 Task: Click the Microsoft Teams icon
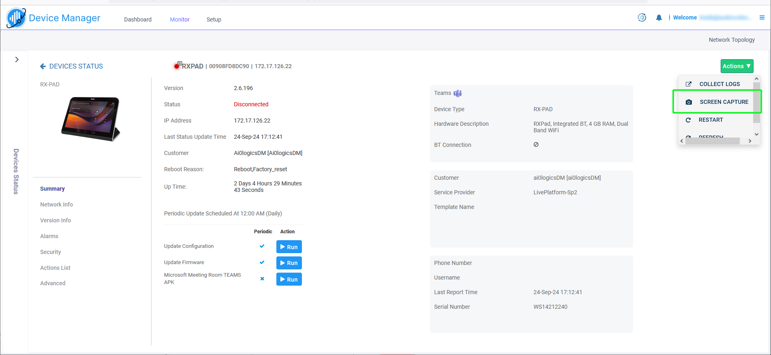[x=458, y=93]
